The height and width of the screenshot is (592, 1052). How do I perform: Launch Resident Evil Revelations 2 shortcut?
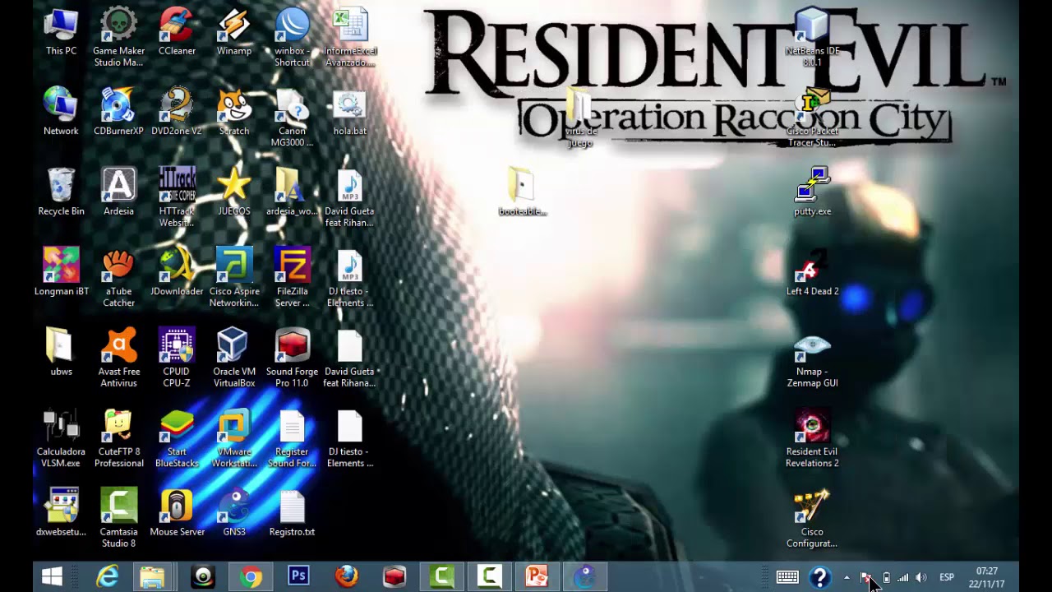click(x=812, y=438)
